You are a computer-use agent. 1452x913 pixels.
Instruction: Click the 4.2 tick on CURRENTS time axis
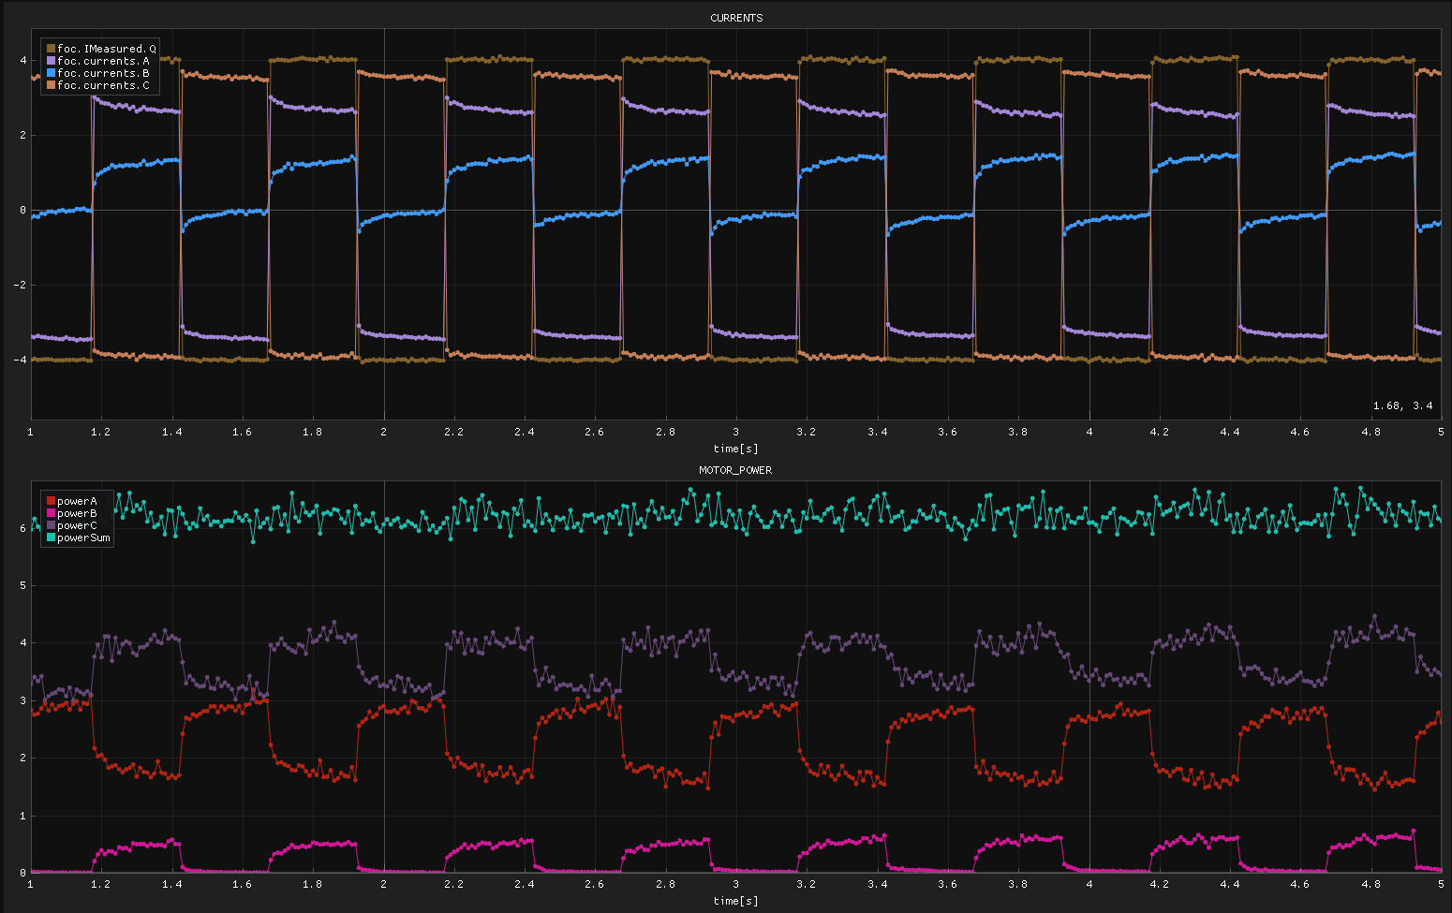1160,432
